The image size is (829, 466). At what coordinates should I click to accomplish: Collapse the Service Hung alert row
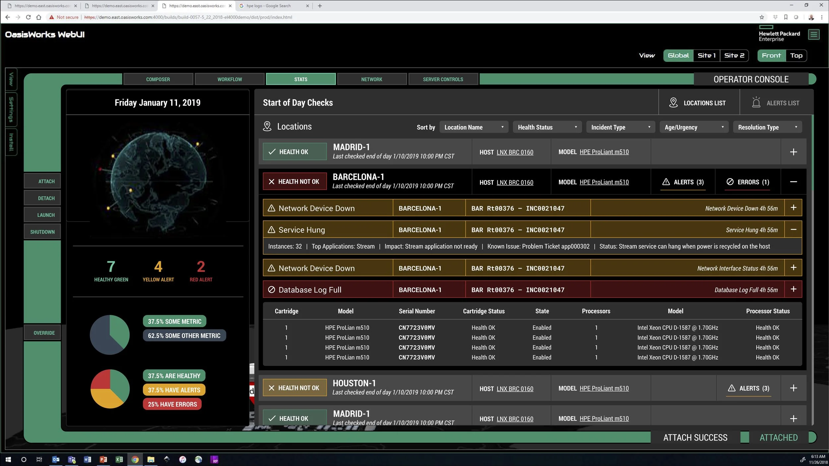coord(793,230)
